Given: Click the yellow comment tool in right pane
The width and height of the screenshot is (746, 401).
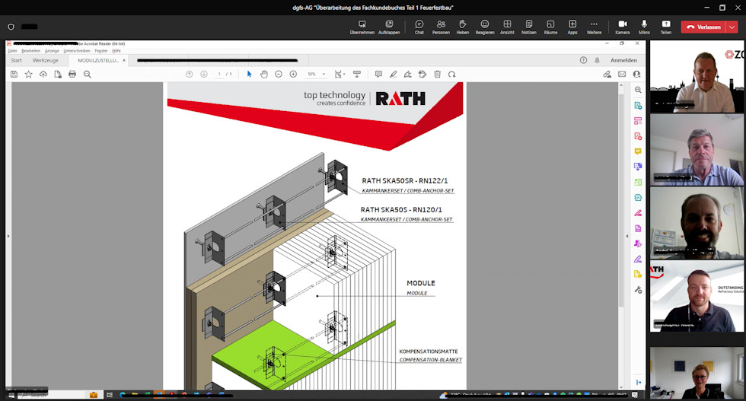Looking at the screenshot, I should 638,151.
